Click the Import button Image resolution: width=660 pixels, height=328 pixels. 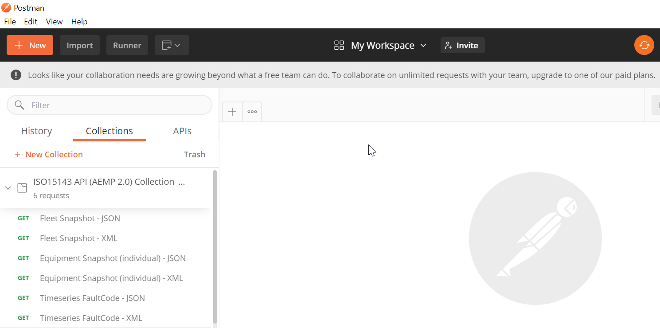pyautogui.click(x=80, y=45)
